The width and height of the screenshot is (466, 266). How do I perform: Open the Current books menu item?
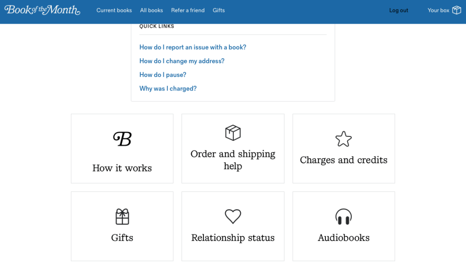click(114, 10)
